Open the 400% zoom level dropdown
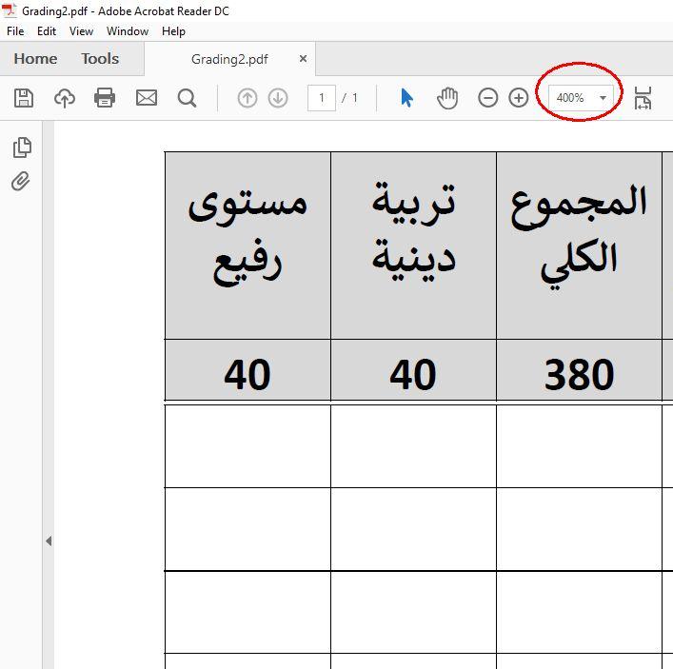The width and height of the screenshot is (673, 669). 603,98
